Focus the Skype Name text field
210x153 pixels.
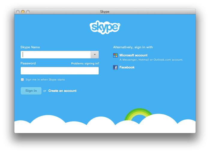click(56, 55)
